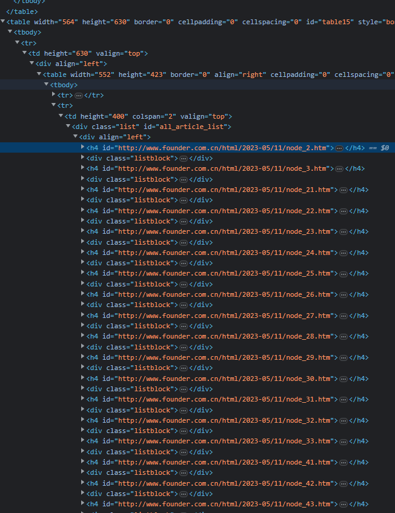This screenshot has height=513, width=395.
Task: Click ellipsis button in h4 node_29.htm row
Action: point(344,358)
